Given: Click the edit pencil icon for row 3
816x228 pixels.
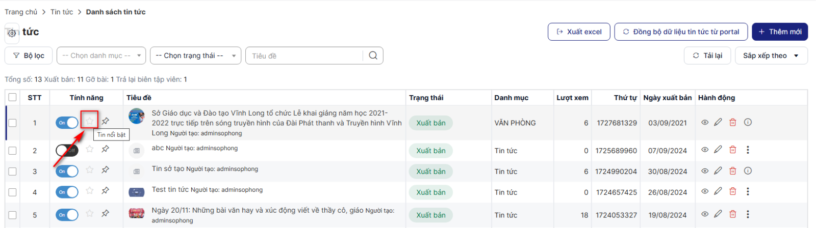Looking at the screenshot, I should [718, 171].
